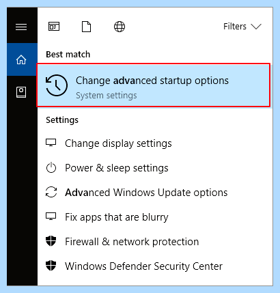Open the Notebook icon in sidebar

click(x=21, y=92)
